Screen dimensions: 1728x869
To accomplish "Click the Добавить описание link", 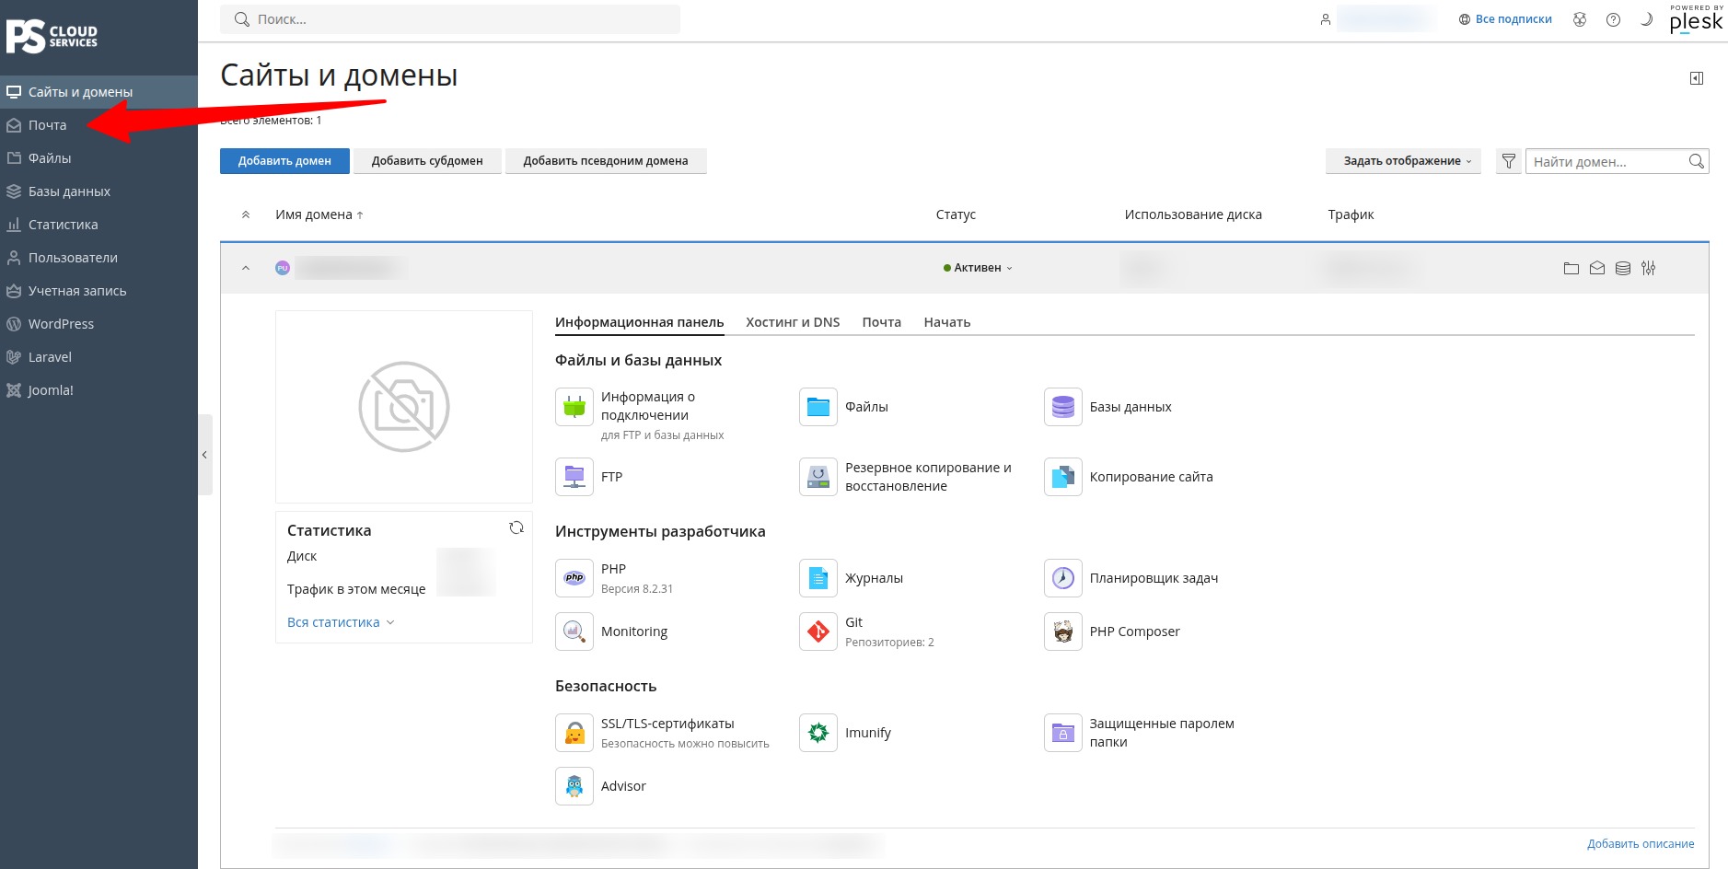I will 1640,843.
